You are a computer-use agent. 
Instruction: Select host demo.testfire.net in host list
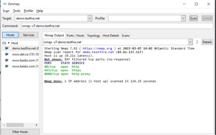(x=25, y=48)
